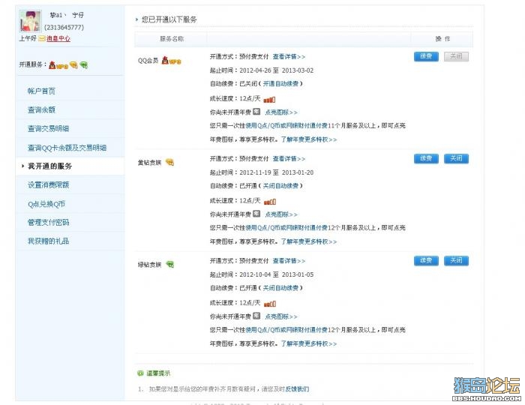Click the QQ会员 VIP icon in sidebar 开通服务
Screen dimensions: 525x405
pyautogui.click(x=58, y=65)
